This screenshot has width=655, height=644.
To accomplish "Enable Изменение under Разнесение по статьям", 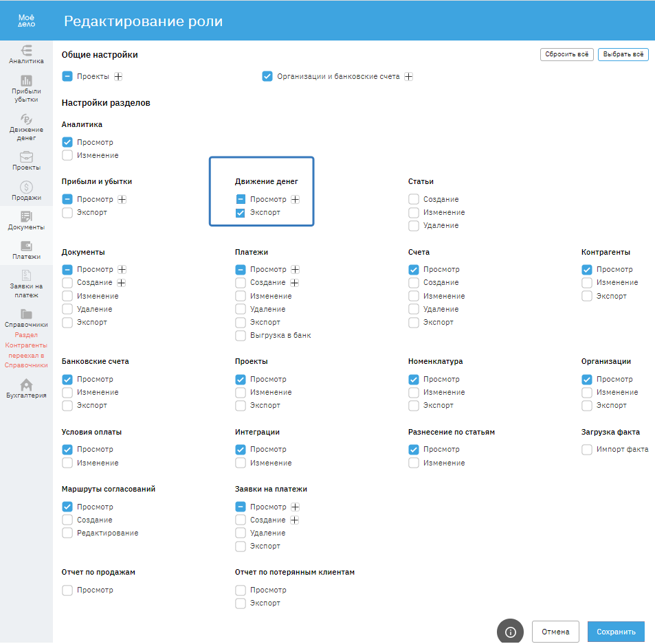I will point(414,463).
